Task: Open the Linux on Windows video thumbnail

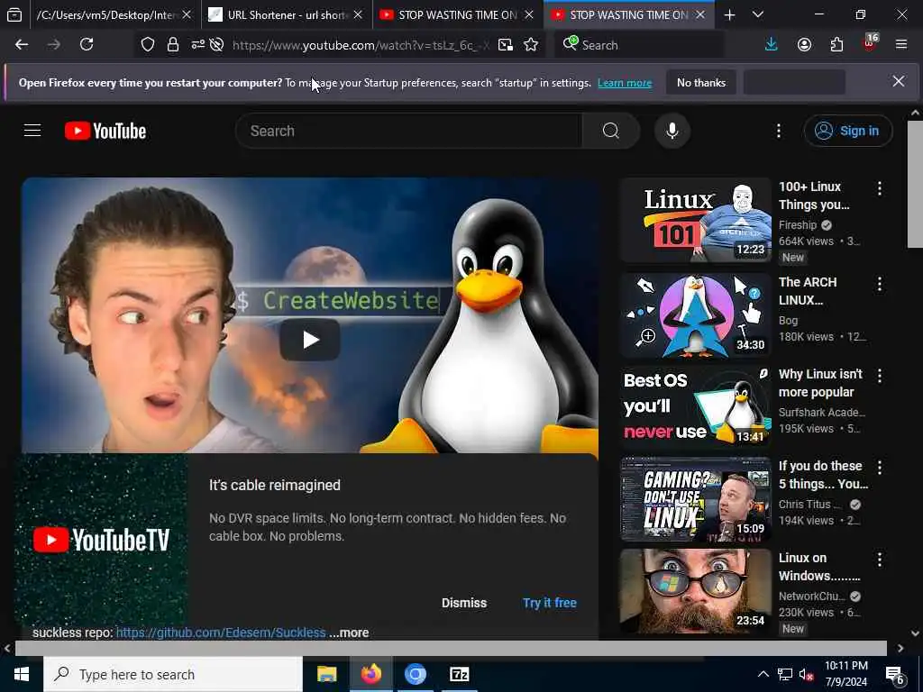Action: pyautogui.click(x=696, y=590)
